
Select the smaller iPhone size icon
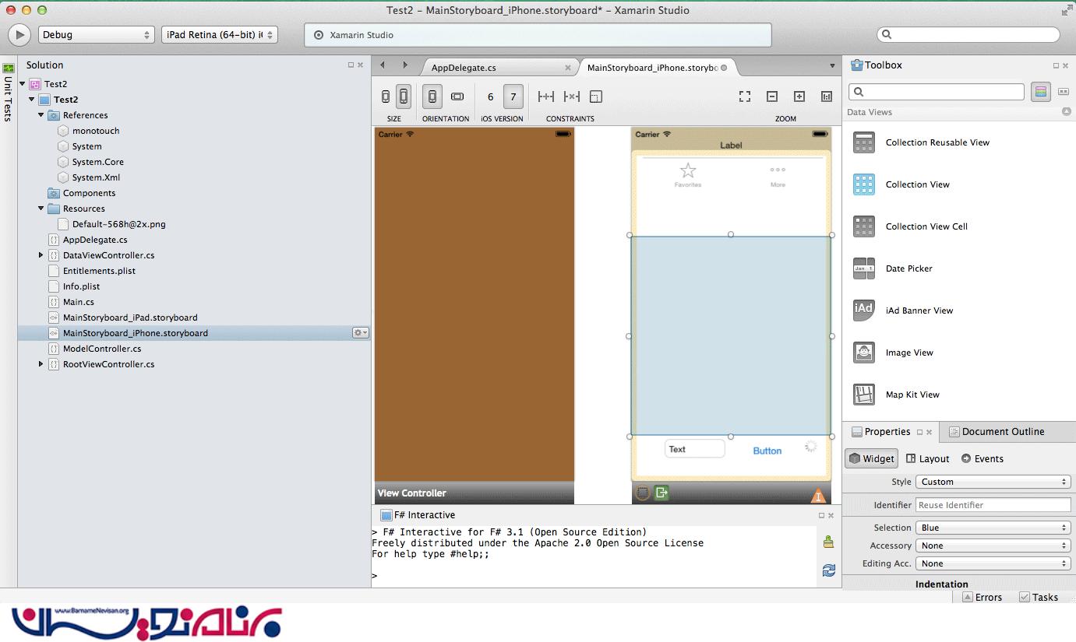click(386, 96)
